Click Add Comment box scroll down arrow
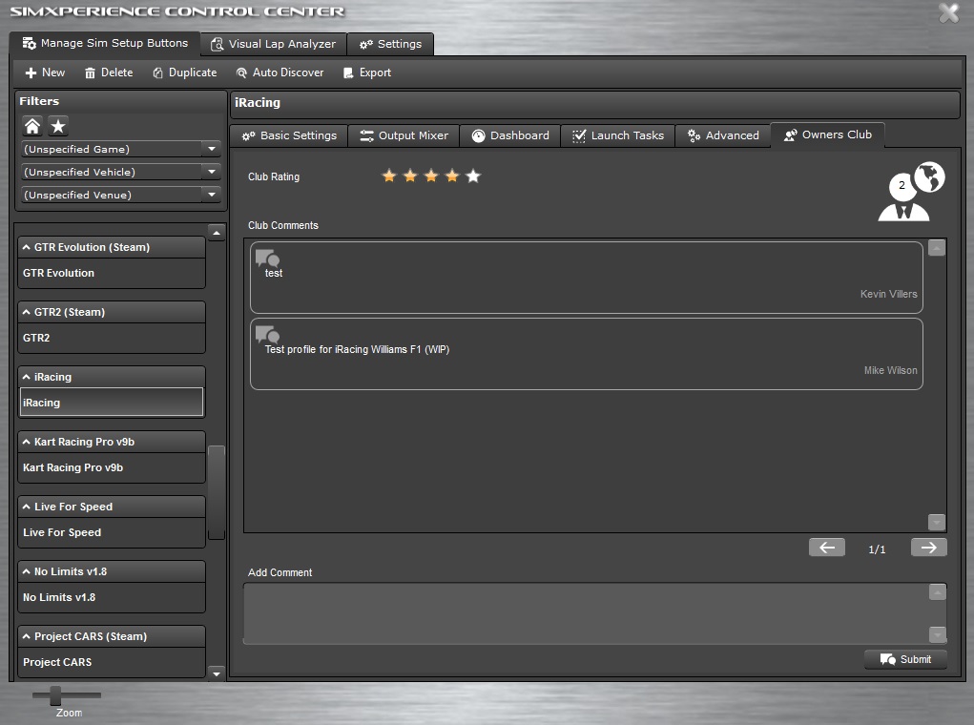Screen dimensions: 974x725 tap(938, 634)
